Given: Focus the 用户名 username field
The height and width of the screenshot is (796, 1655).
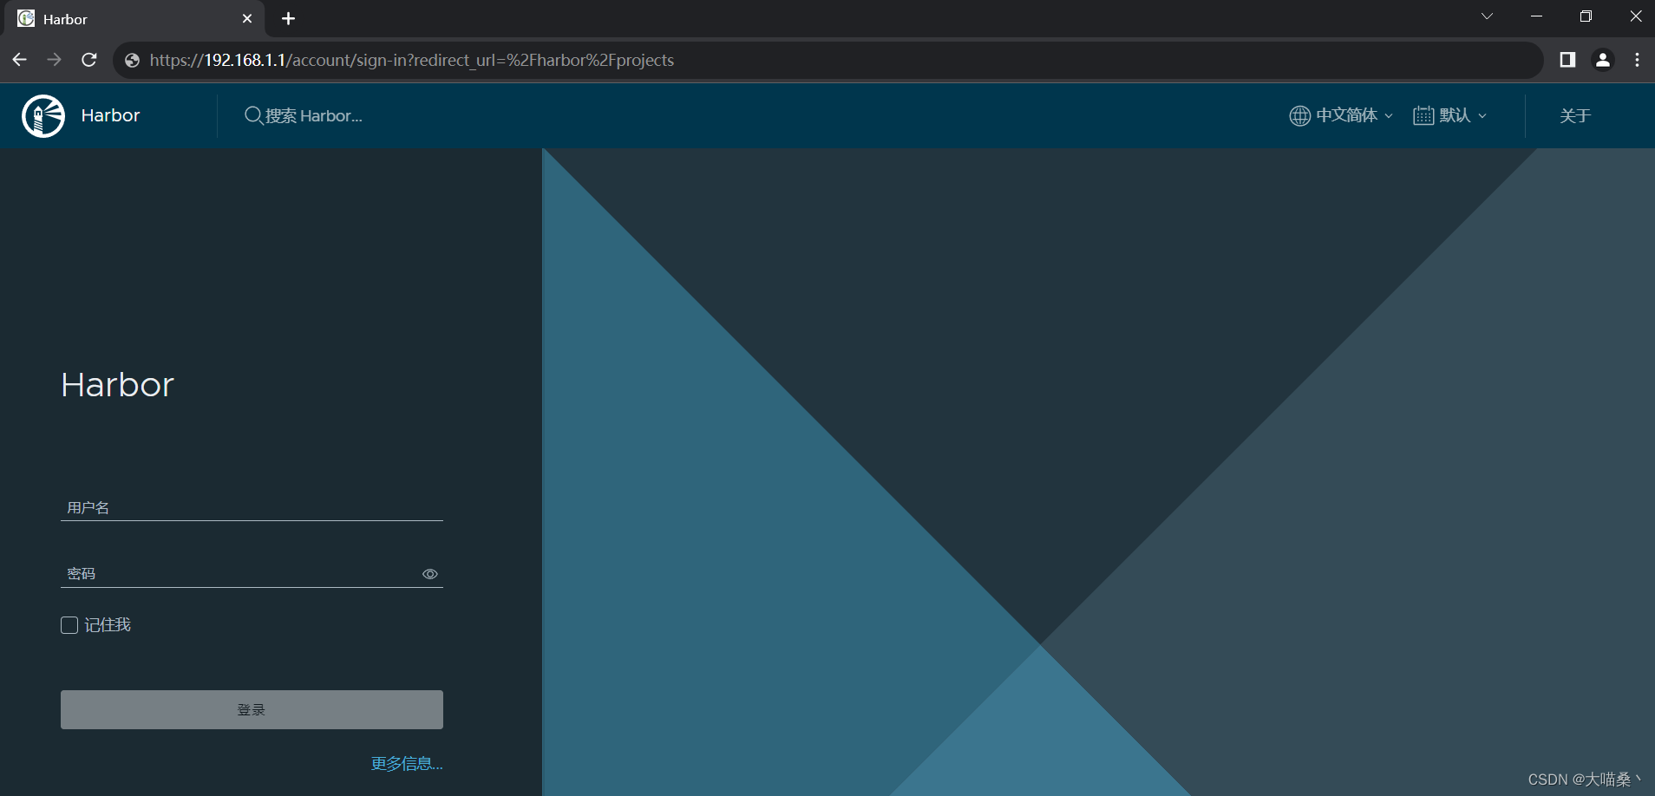Looking at the screenshot, I should (252, 507).
